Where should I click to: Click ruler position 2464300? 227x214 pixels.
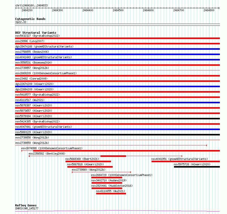[x=57, y=10]
